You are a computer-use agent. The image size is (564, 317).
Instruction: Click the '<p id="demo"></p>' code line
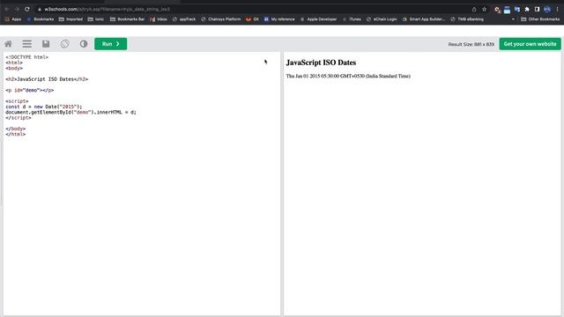(x=30, y=90)
